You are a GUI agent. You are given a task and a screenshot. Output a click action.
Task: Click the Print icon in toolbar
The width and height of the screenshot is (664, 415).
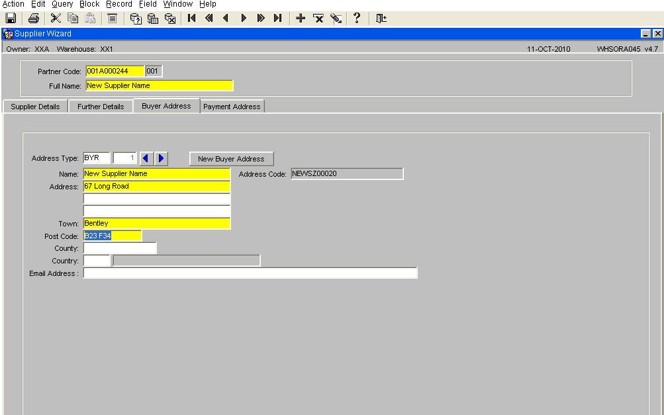34,19
